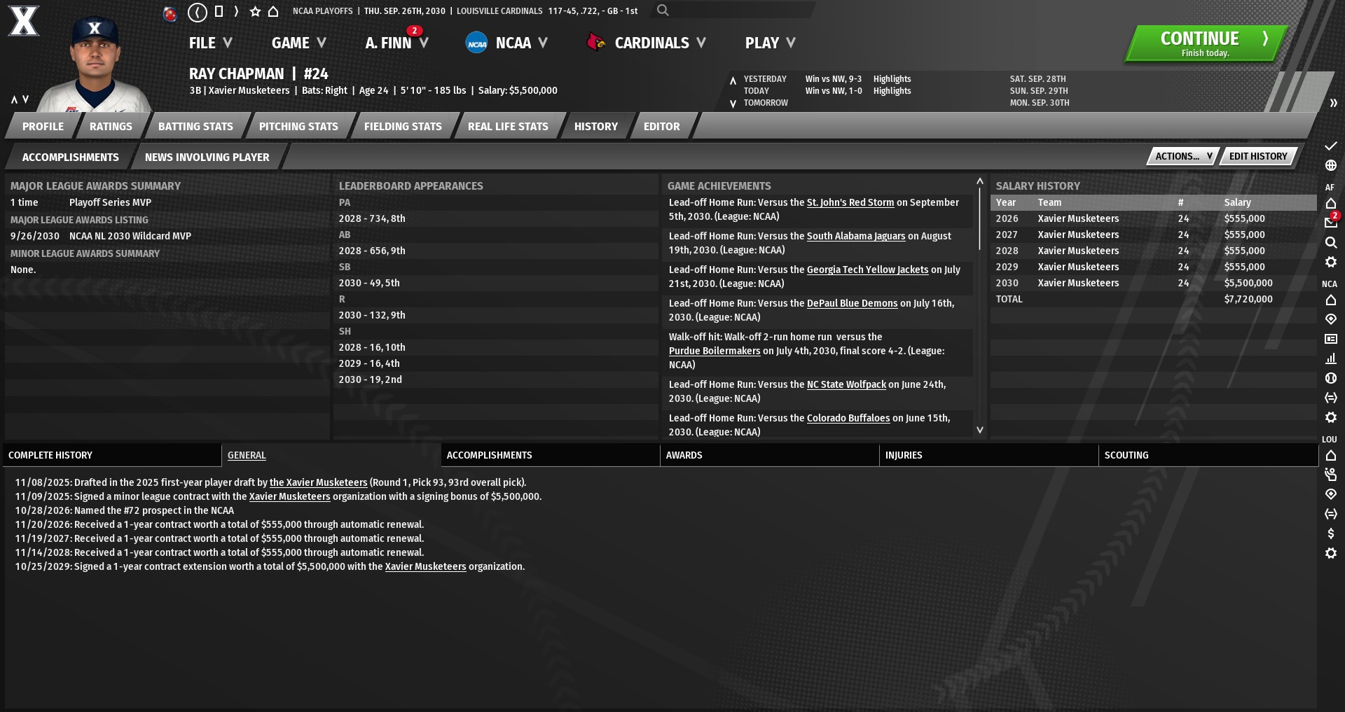Screen dimensions: 1345x712
Task: Open mail icon with red badge in sidebar
Action: [x=1330, y=222]
